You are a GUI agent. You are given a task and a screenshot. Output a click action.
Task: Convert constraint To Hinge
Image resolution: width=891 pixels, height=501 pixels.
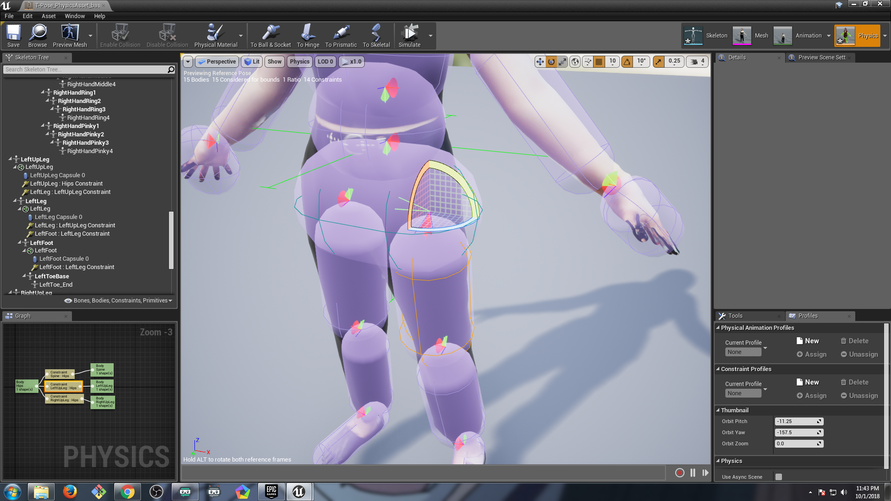tap(308, 36)
